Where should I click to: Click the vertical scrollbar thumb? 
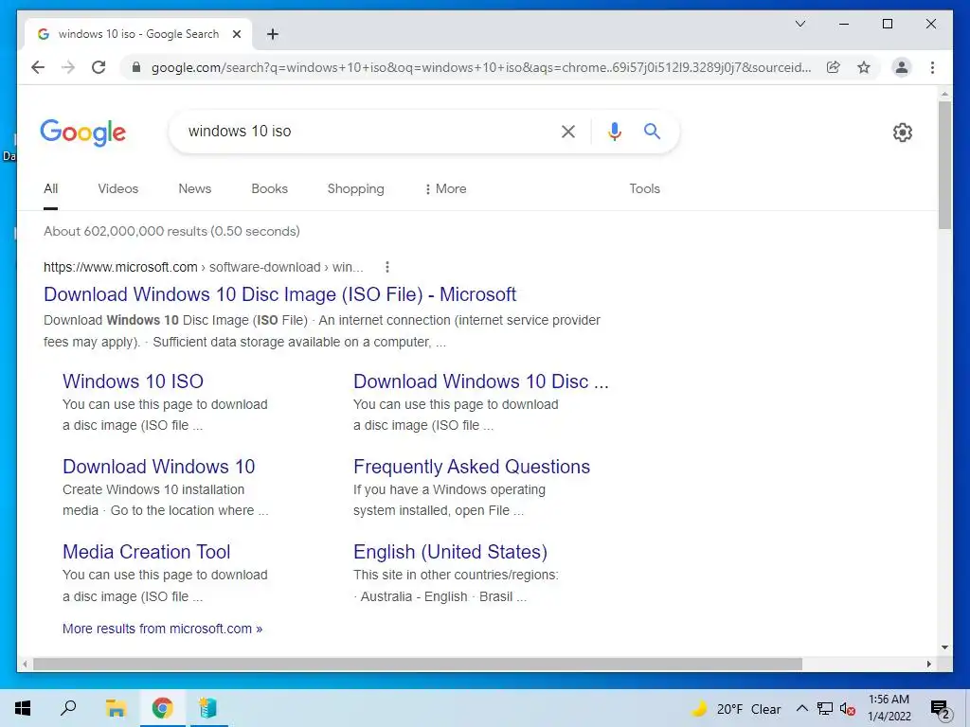coord(944,165)
